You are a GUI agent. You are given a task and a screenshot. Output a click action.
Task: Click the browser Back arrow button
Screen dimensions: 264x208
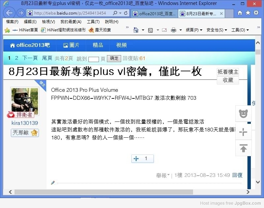10,13
